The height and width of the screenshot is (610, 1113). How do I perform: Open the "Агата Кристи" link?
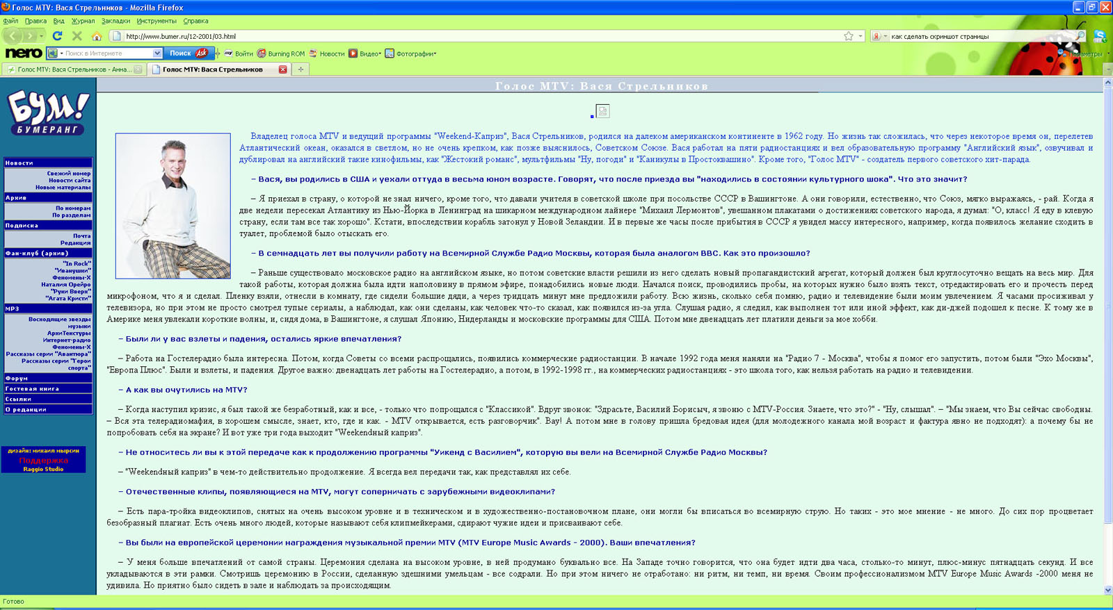click(68, 299)
